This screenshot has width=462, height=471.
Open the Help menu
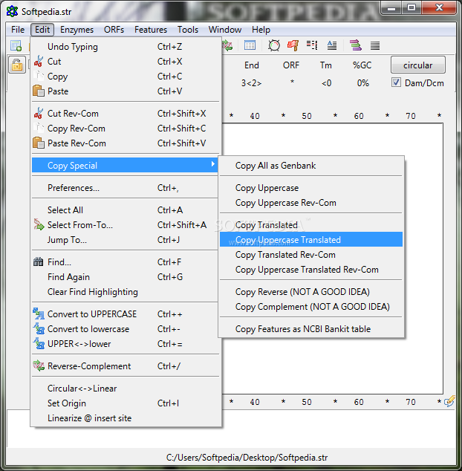coord(261,30)
